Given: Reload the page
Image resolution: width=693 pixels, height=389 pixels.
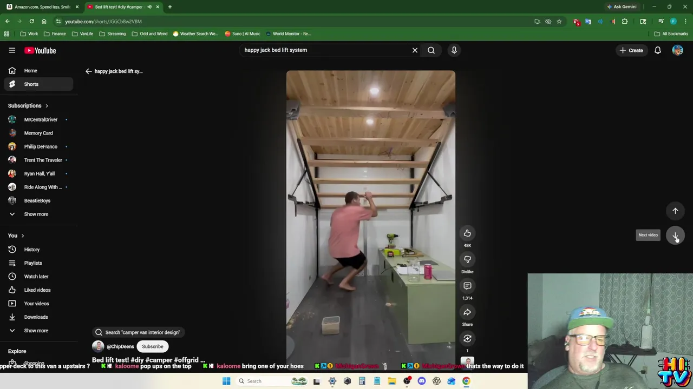Looking at the screenshot, I should [x=31, y=21].
